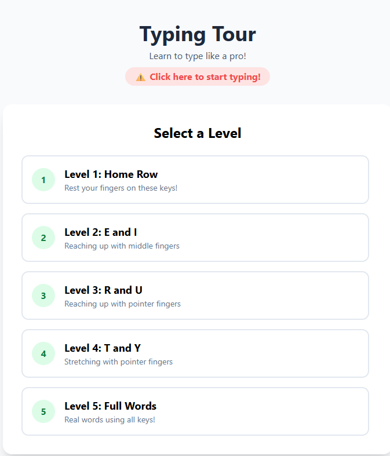Click 'Learn to type like a pro!' subtitle

coord(198,56)
